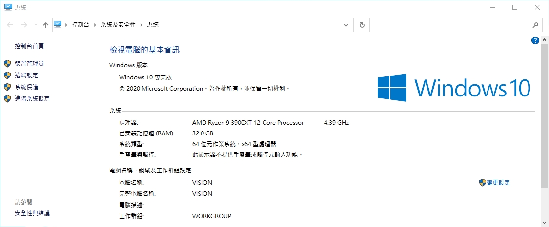Click 32.0 GB installed memory value
549x227 pixels.
pos(203,133)
